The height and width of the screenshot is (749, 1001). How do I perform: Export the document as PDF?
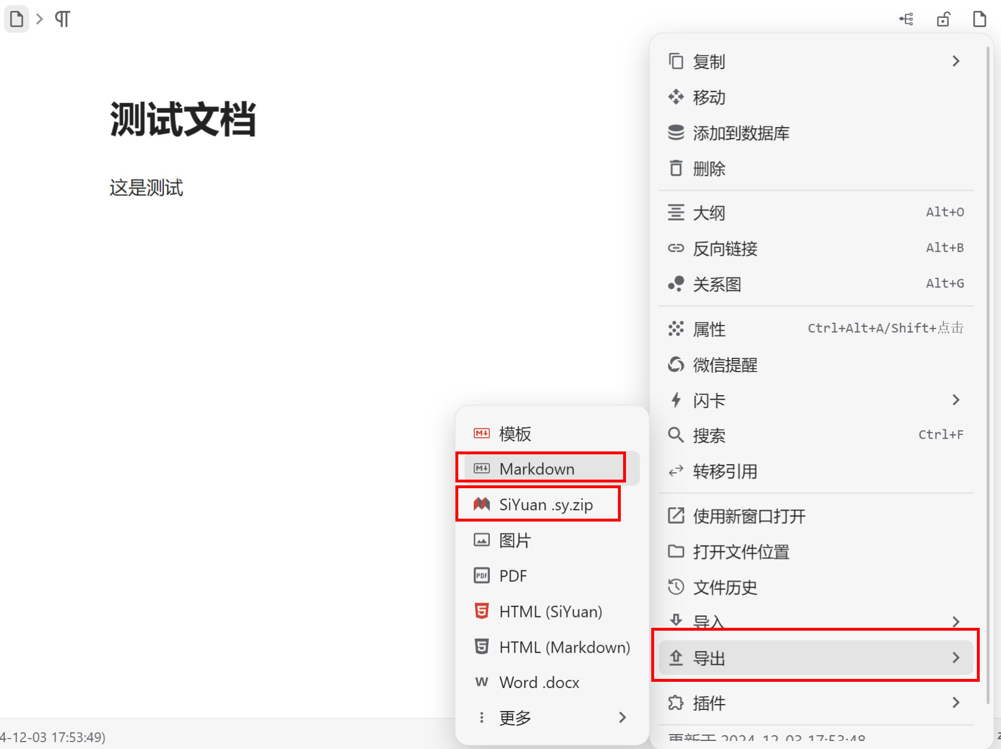pos(513,576)
